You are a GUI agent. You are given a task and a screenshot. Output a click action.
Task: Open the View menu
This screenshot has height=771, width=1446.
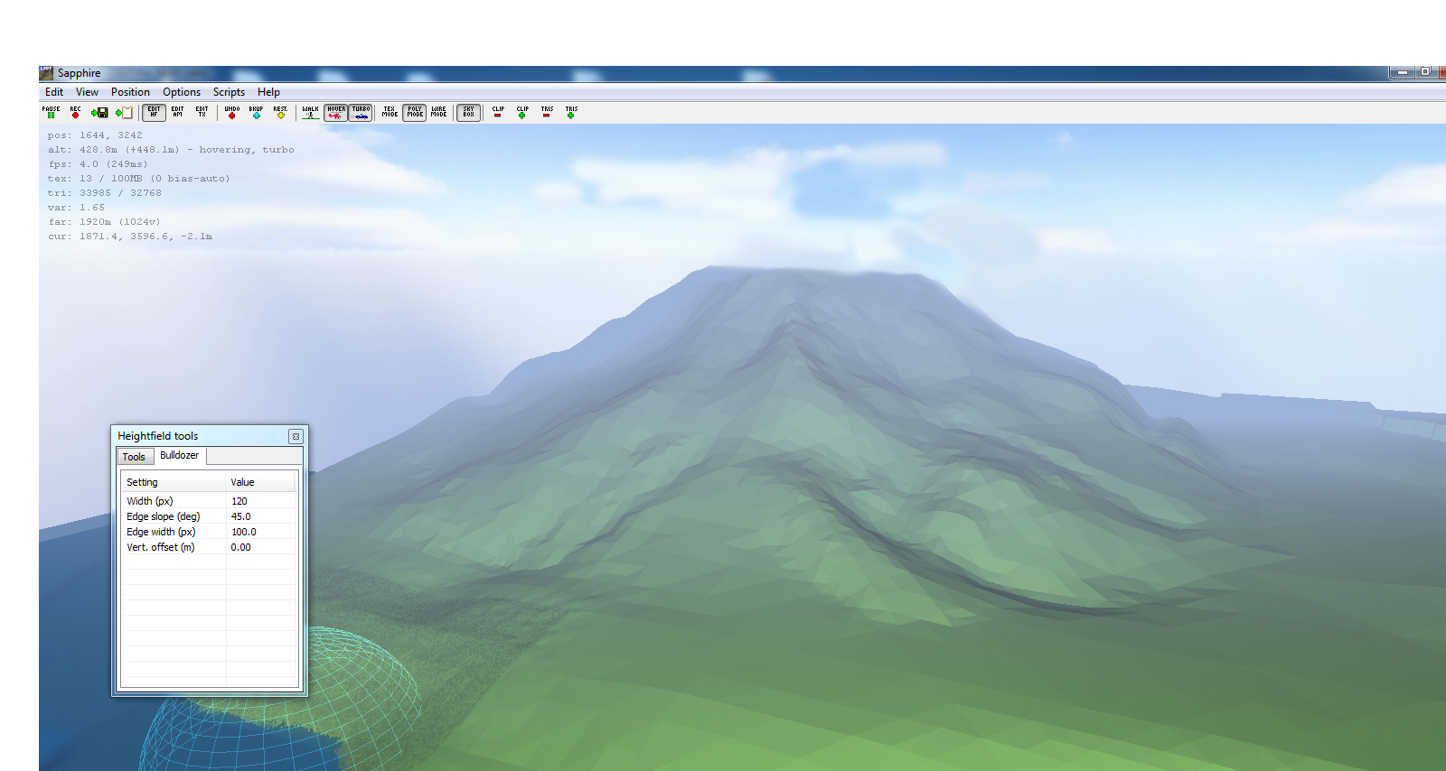87,92
